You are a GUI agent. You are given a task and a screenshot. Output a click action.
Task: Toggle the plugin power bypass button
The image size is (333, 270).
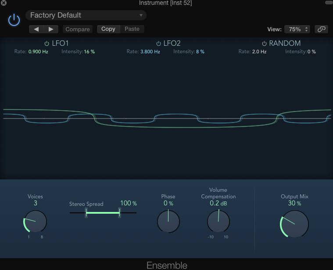pyautogui.click(x=14, y=20)
